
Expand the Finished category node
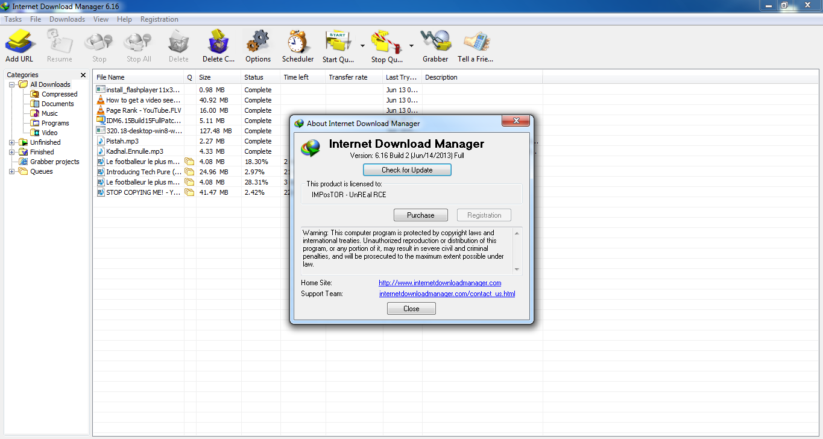[x=12, y=152]
